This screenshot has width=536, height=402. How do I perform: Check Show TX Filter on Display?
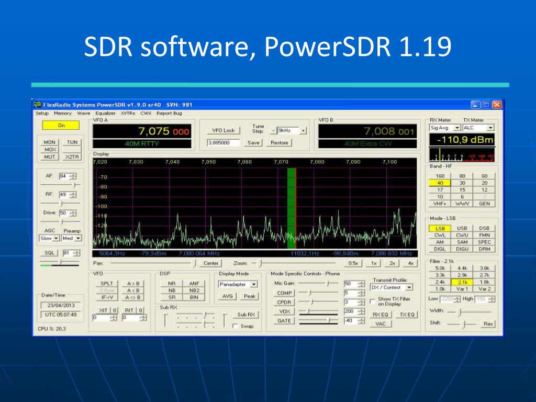point(373,301)
